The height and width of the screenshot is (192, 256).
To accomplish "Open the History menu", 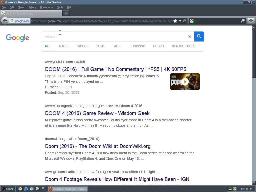I will [32, 7].
